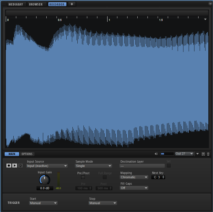Add a new tab with plus button
This screenshot has height=212, width=213.
coord(72,4)
